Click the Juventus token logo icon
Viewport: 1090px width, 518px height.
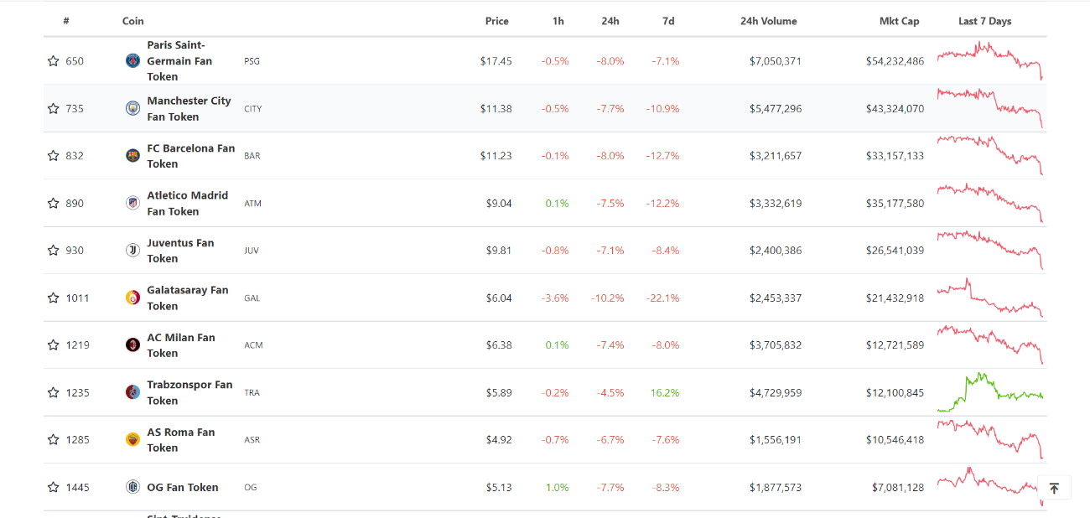132,250
